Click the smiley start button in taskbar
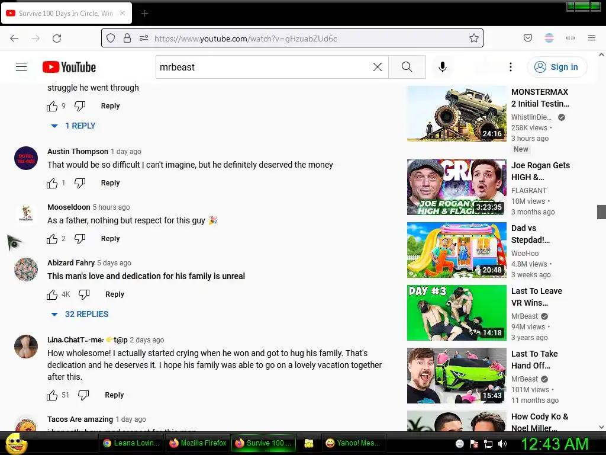The height and width of the screenshot is (455, 606). [16, 443]
